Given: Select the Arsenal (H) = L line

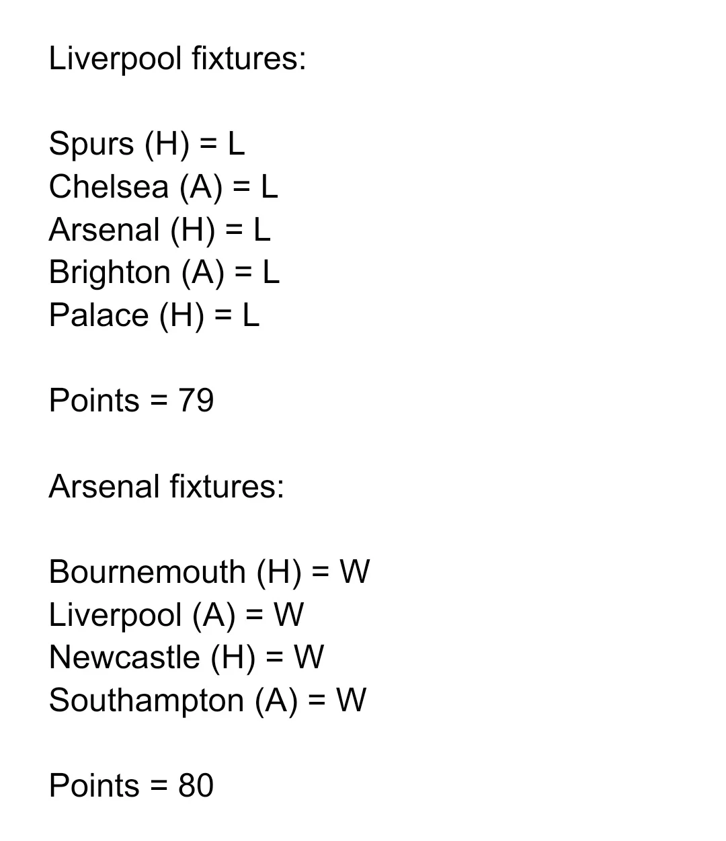Looking at the screenshot, I should point(159,230).
